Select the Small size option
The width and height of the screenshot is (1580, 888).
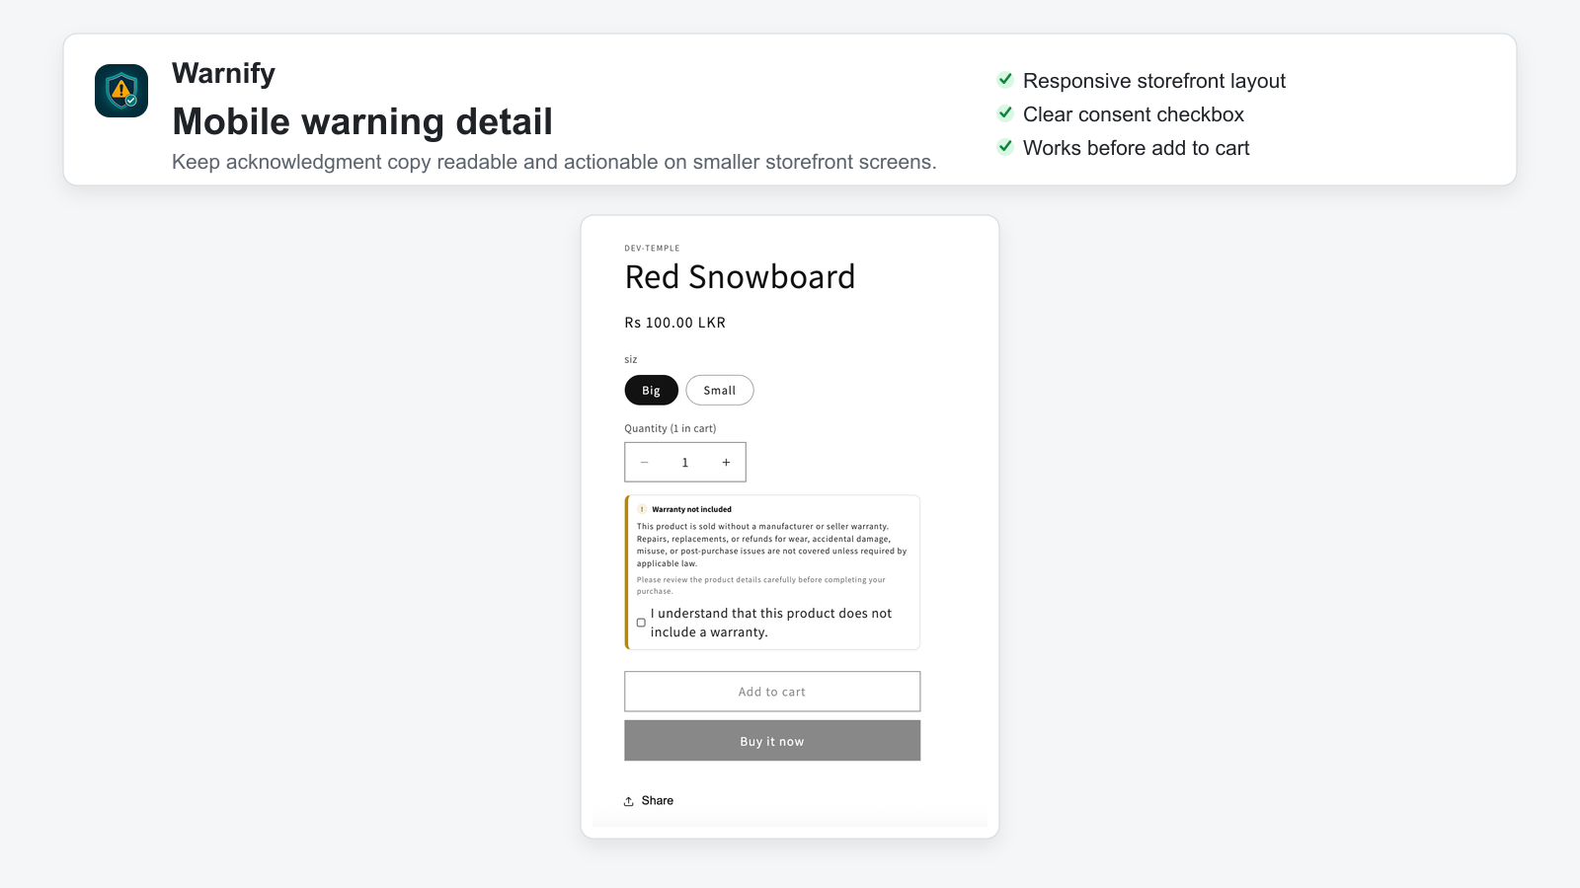point(720,391)
